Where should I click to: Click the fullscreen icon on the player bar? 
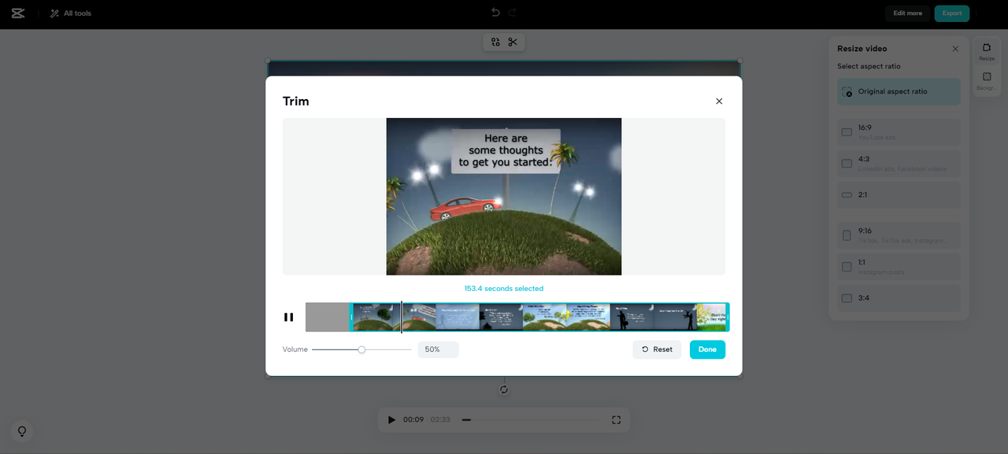[x=616, y=419]
